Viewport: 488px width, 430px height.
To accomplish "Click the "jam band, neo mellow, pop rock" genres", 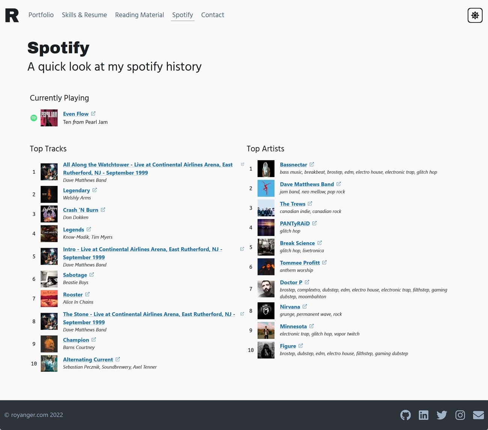I will pyautogui.click(x=312, y=192).
